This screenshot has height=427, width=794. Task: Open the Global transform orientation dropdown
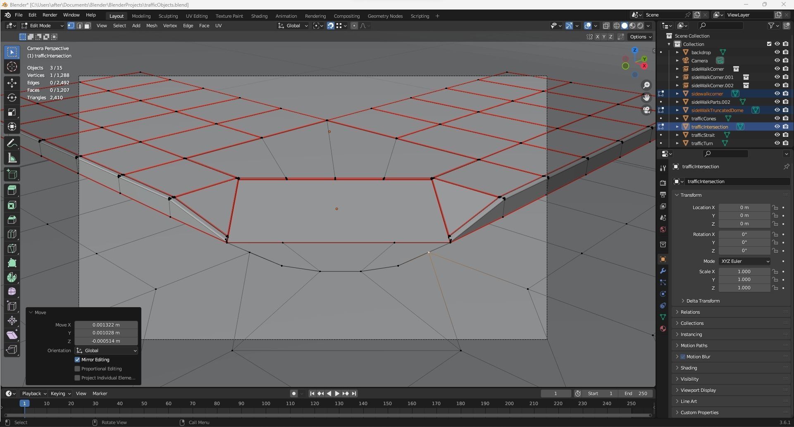click(293, 26)
